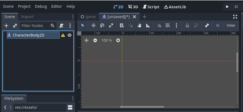This screenshot has width=243, height=112.
Task: Toggle distraction-free mode
Action: click(235, 17)
